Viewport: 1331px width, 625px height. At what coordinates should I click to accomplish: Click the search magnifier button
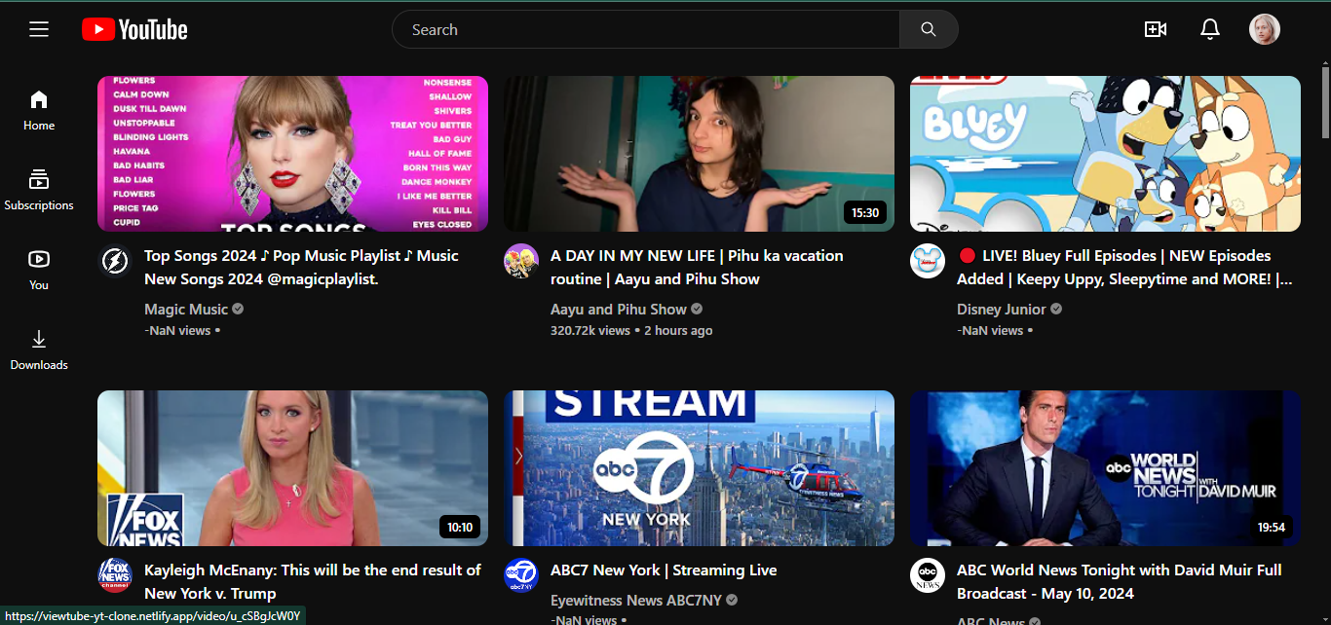(929, 29)
